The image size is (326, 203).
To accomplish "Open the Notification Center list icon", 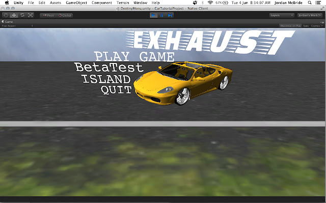I will (318, 3).
